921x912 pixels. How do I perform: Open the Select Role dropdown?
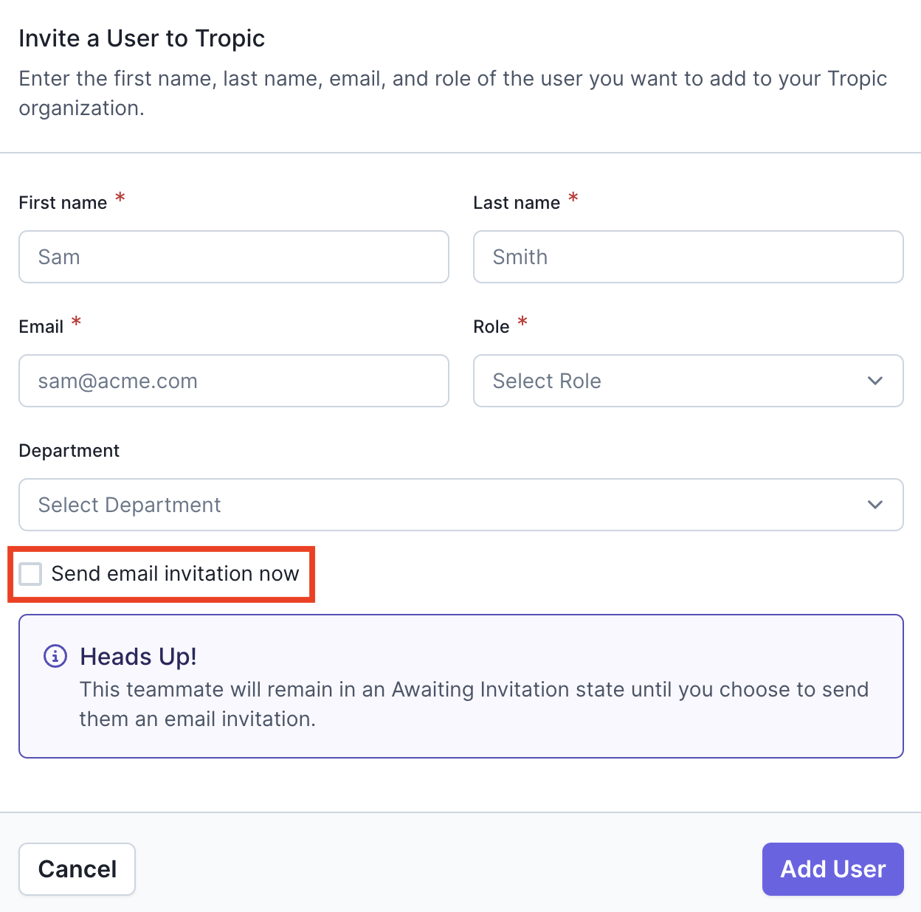point(688,381)
